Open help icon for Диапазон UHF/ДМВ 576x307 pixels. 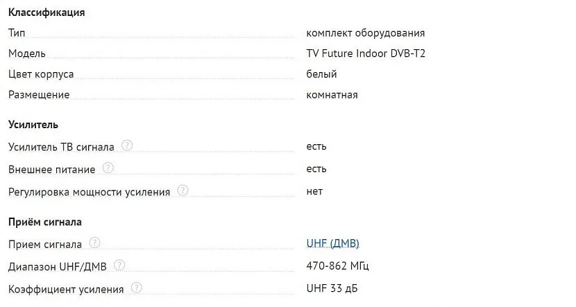[x=119, y=265]
